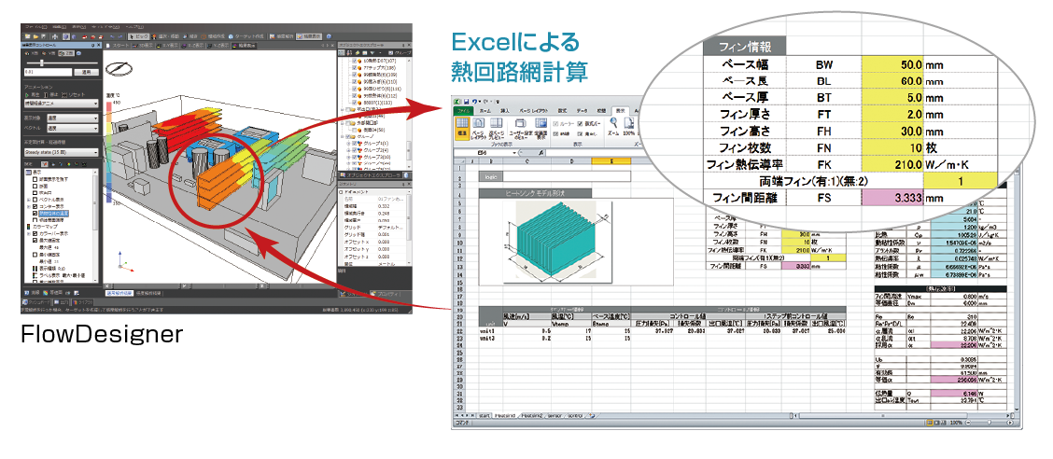
Task: Open the 表示対象 dropdown
Action: coord(73,118)
